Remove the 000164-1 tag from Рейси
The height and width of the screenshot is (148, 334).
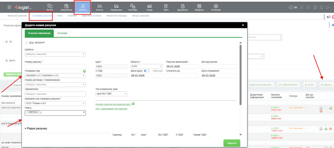pyautogui.click(x=28, y=112)
